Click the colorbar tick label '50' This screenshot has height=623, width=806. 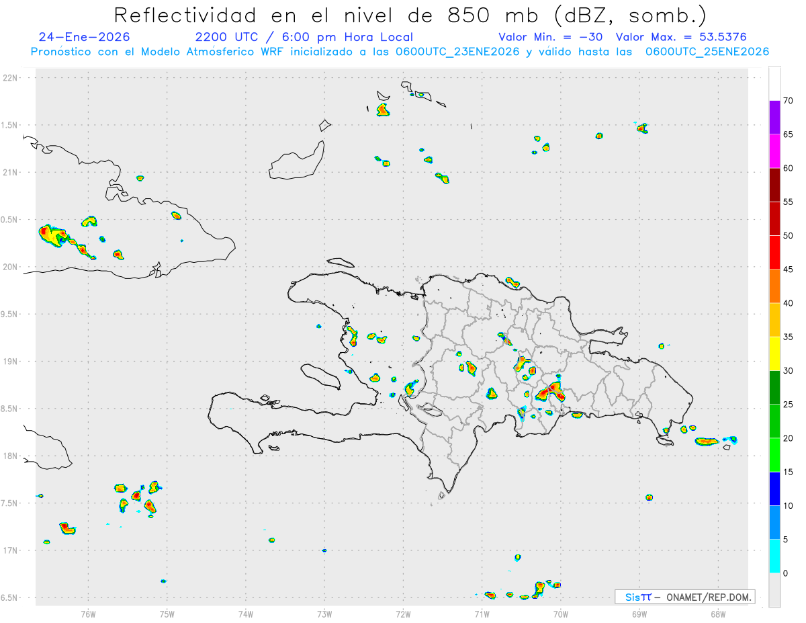point(788,236)
